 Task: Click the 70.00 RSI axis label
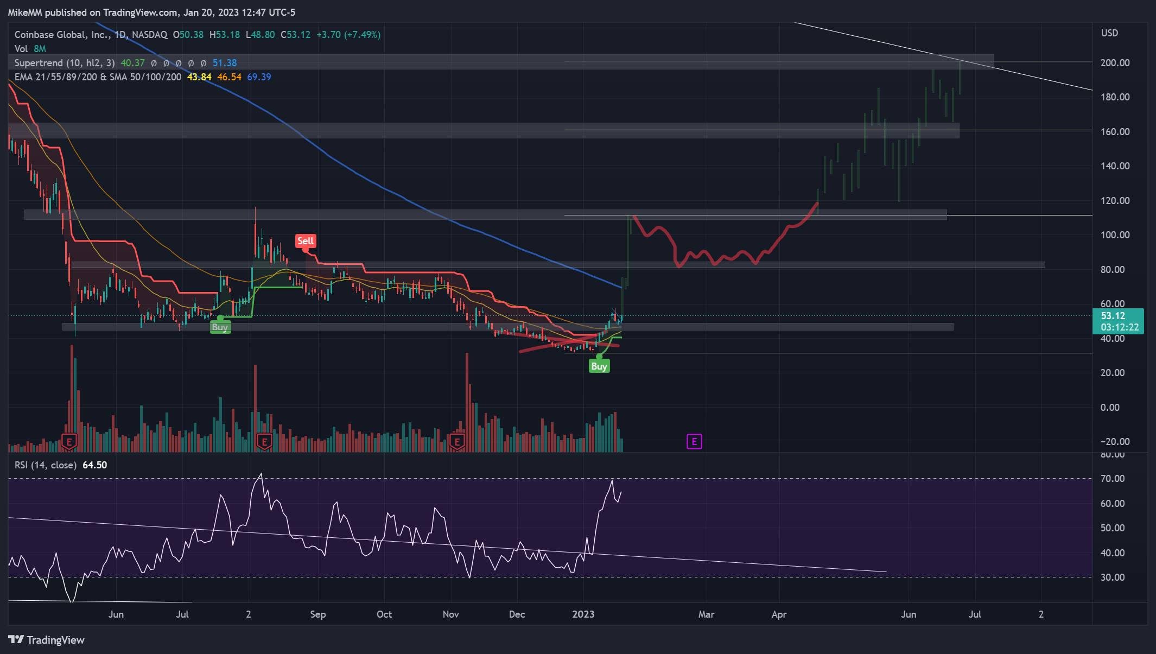(1113, 479)
